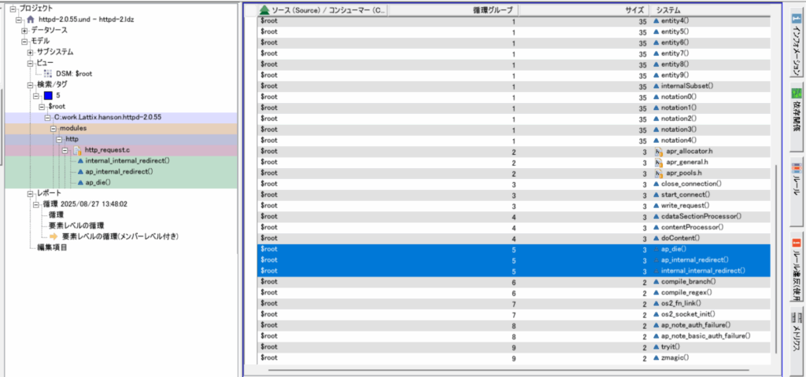Click the green sort triangle in Source header
The width and height of the screenshot is (806, 377).
[x=264, y=11]
